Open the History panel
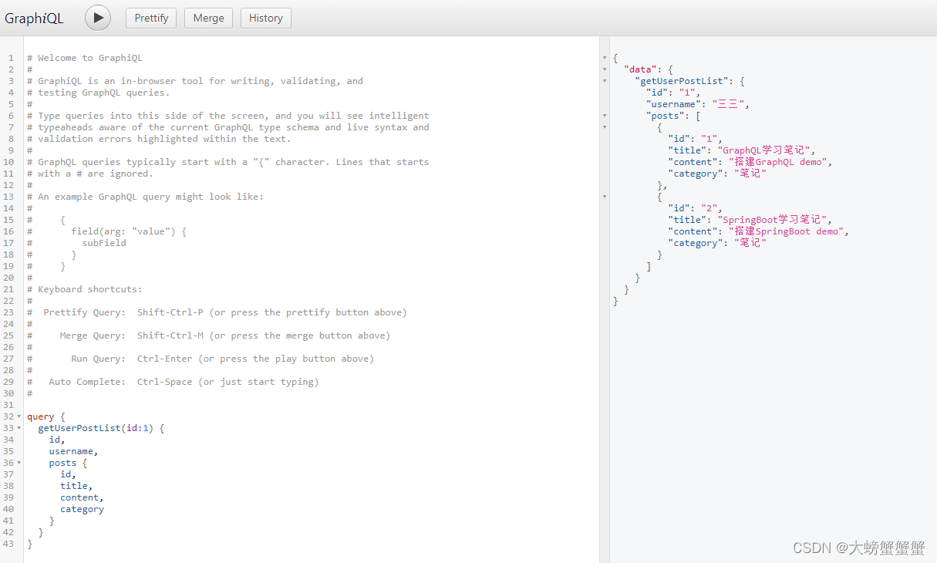The height and width of the screenshot is (563, 937). tap(266, 18)
